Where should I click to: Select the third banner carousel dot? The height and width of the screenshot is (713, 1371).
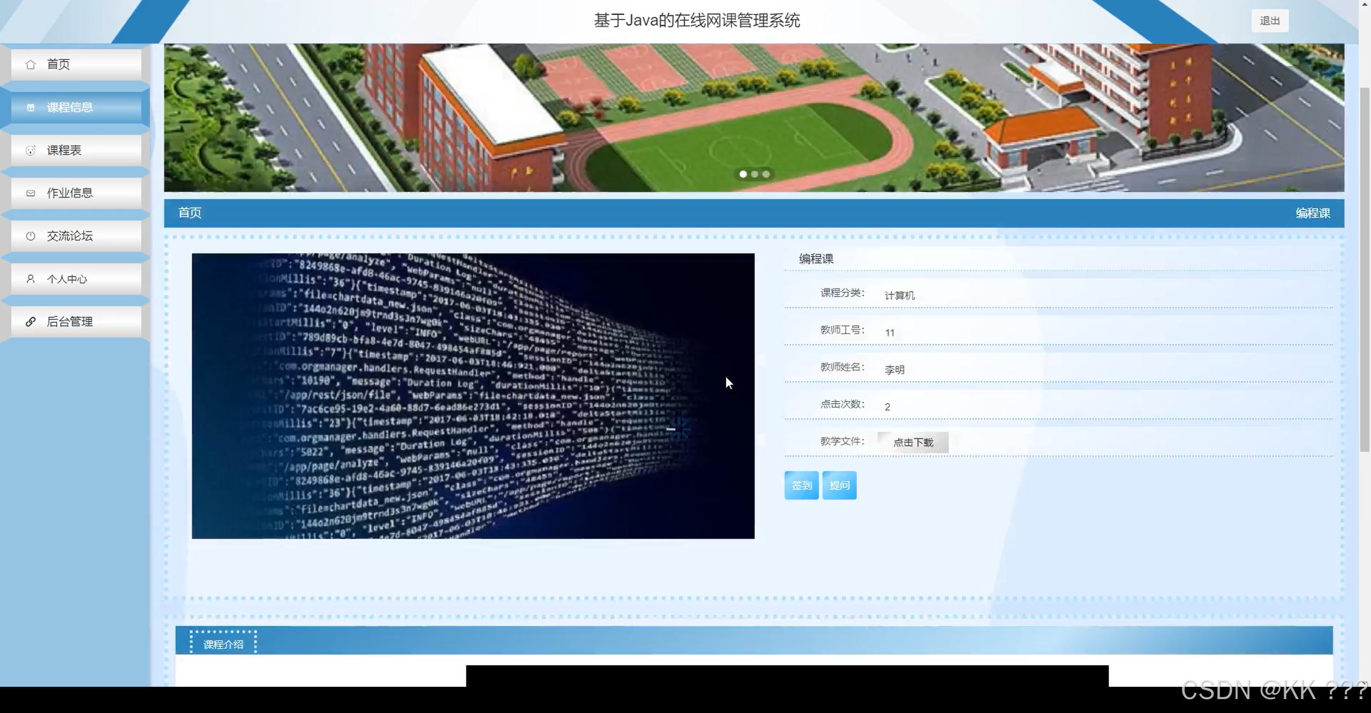coord(766,174)
